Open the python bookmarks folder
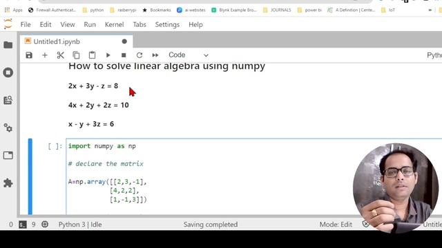 93,10
